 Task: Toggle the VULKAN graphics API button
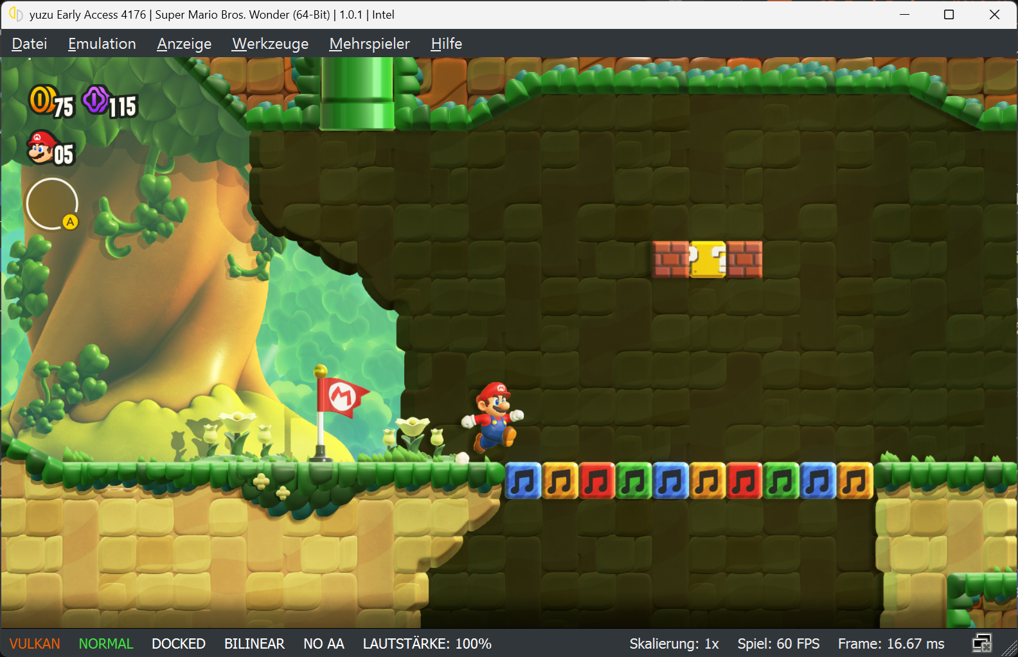(x=35, y=644)
